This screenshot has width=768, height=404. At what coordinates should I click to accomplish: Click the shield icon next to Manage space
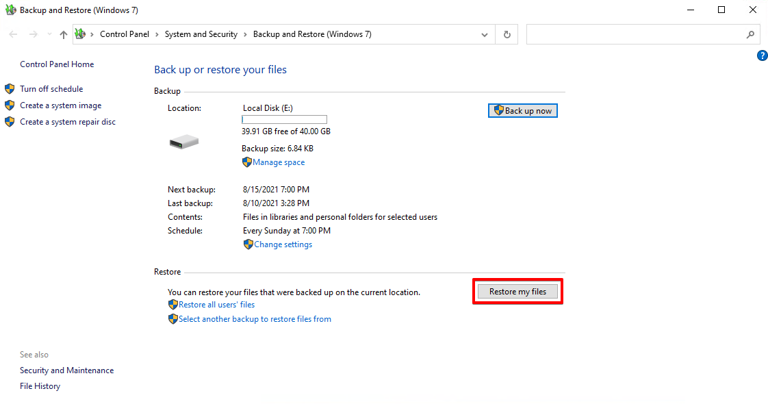(x=247, y=162)
